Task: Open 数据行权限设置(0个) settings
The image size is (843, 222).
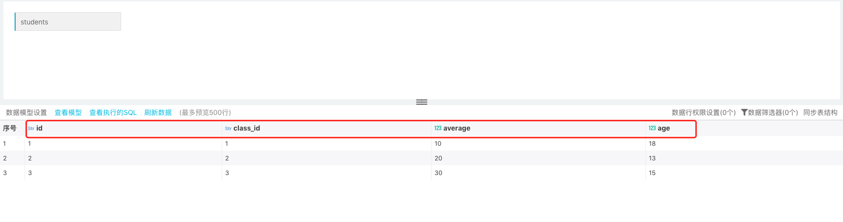Action: coord(704,112)
